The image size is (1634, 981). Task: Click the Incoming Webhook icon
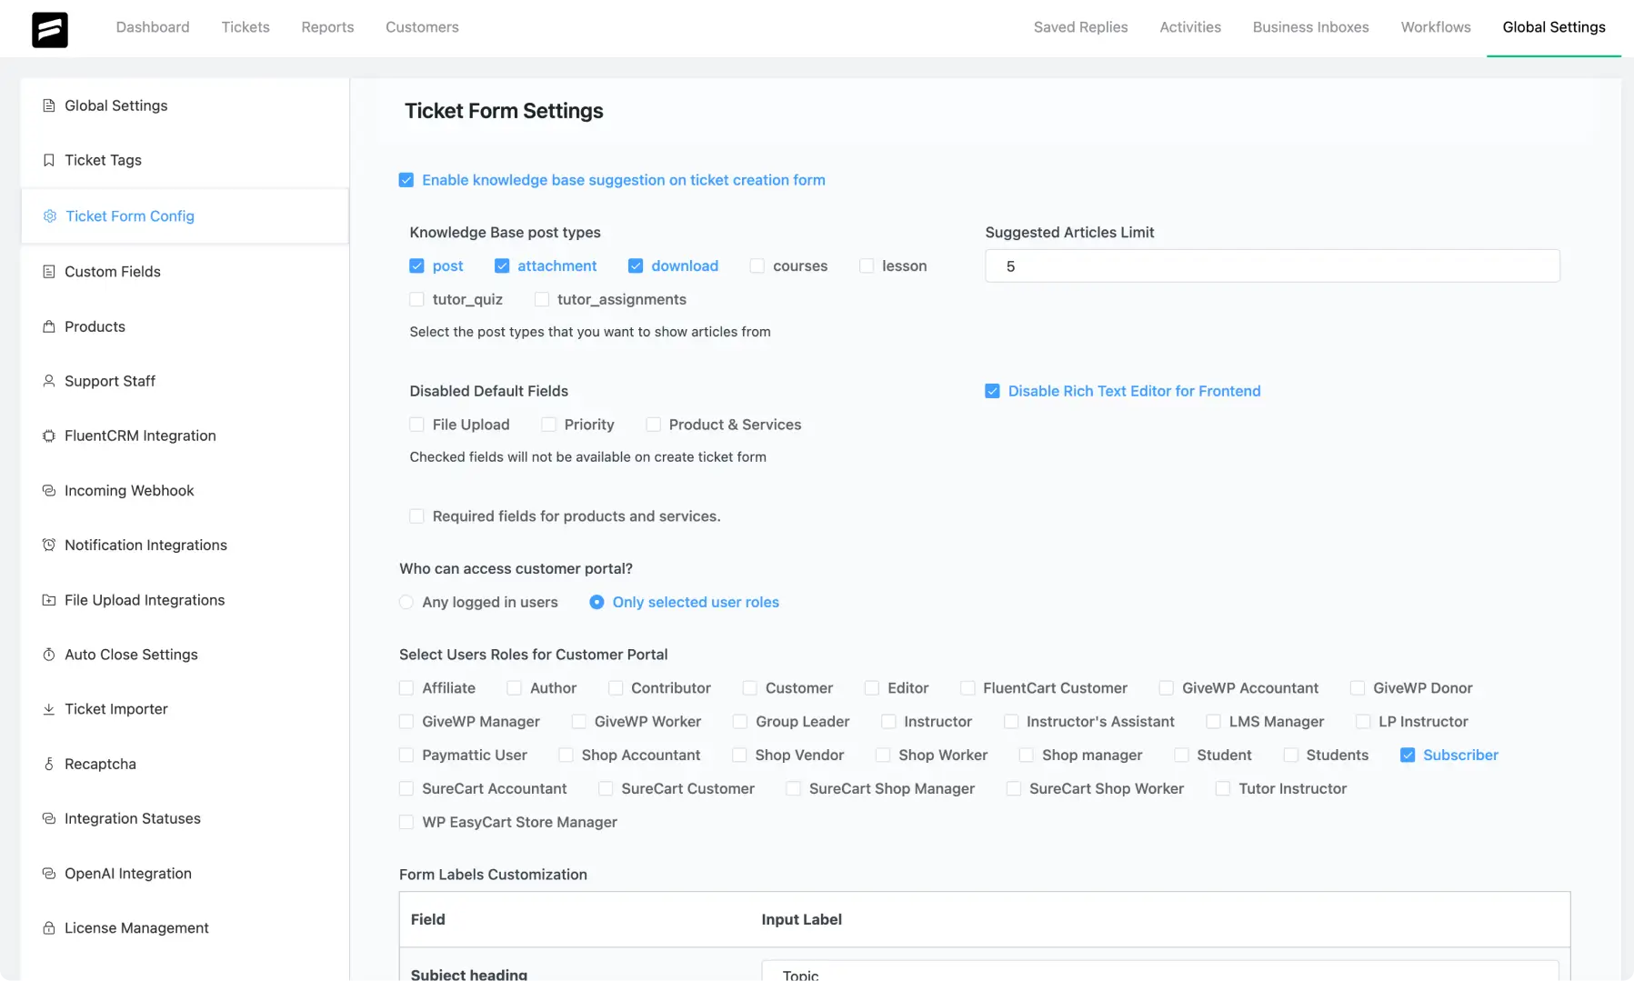(x=48, y=490)
